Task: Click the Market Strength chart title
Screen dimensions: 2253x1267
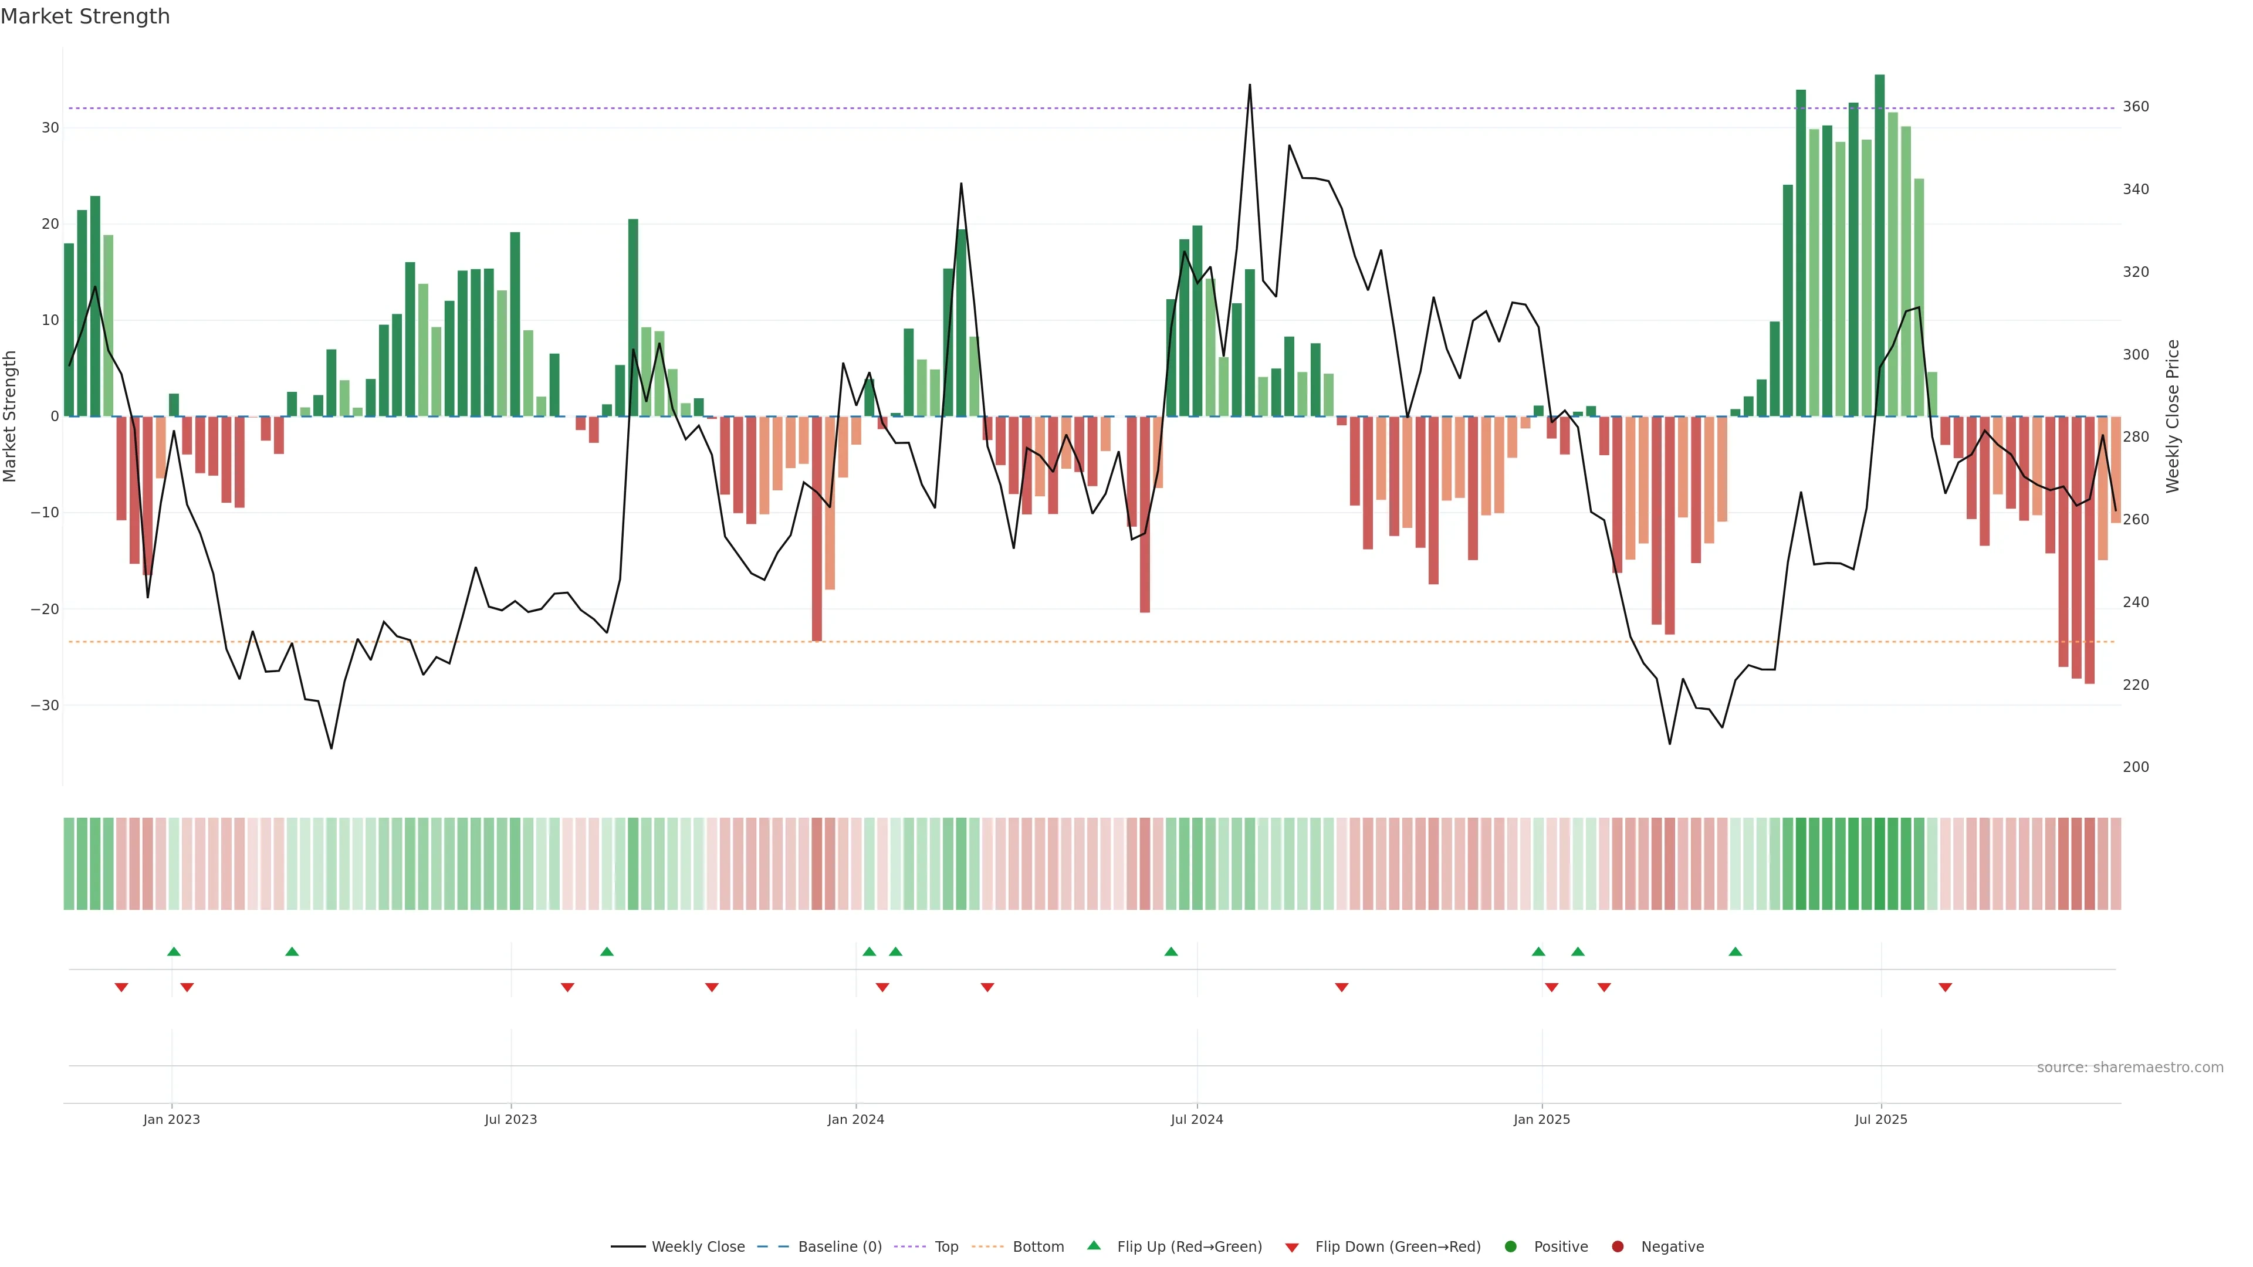Action: pyautogui.click(x=85, y=16)
